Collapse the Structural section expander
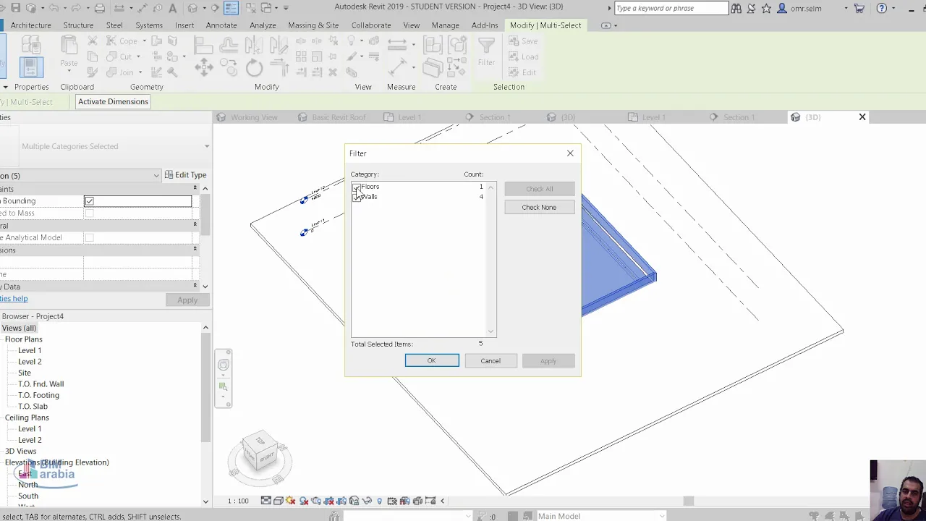This screenshot has width=926, height=521. (195, 225)
